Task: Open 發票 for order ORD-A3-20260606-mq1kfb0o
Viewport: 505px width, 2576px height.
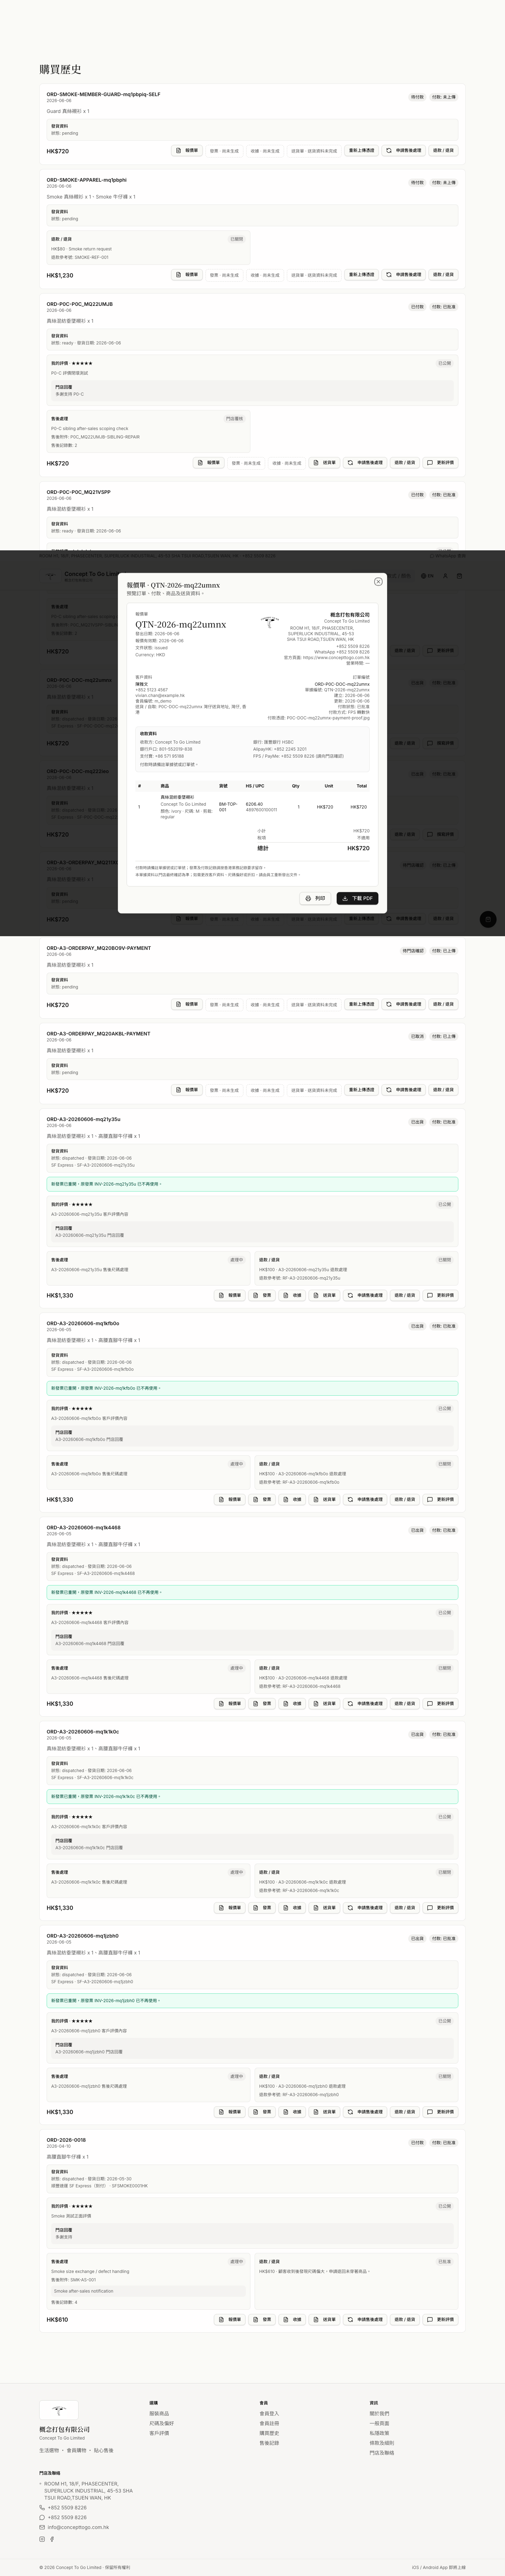Action: coord(262,1499)
